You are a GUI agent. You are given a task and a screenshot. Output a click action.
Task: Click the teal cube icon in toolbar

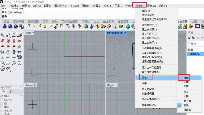(128, 26)
